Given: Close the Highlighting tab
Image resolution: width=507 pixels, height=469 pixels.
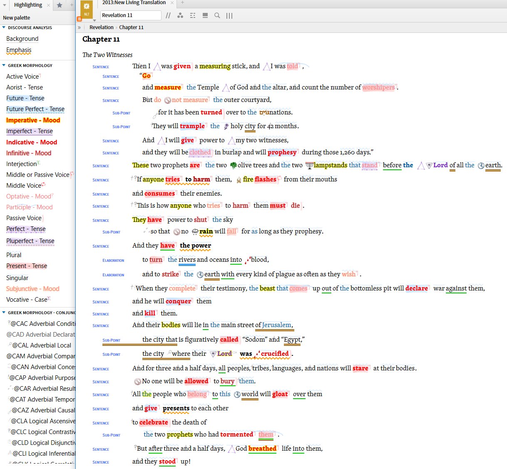Looking at the screenshot, I should [48, 5].
